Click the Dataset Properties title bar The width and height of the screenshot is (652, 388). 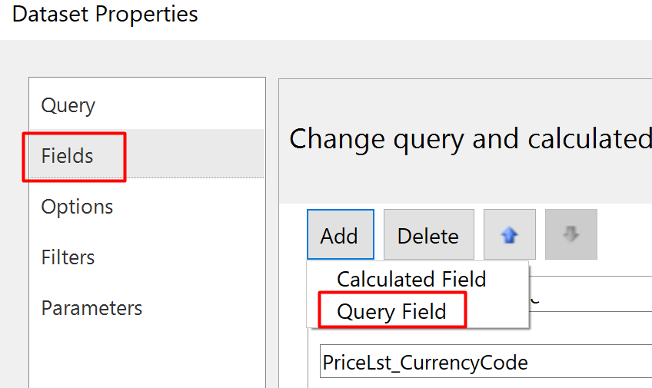tap(105, 14)
